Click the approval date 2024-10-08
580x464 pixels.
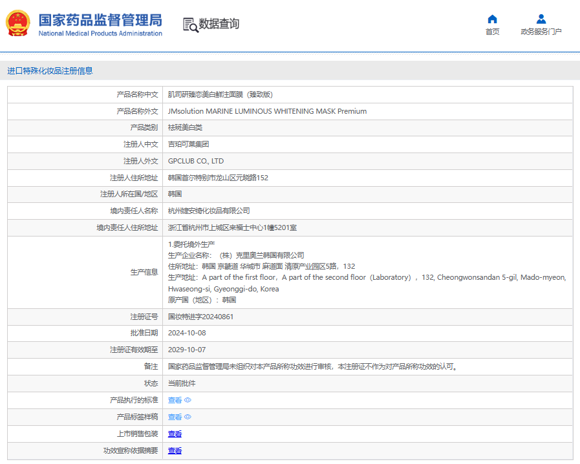tap(186, 333)
